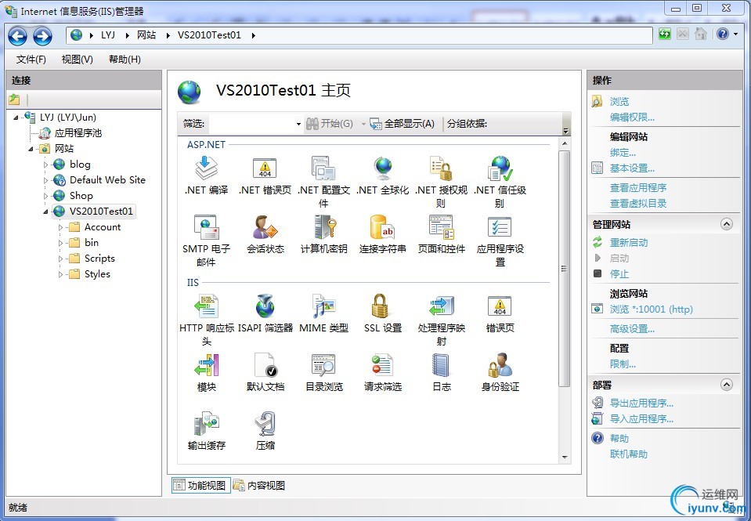Click the help question mark toolbar icon

coord(723,34)
